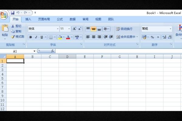Screen dimensions: 182x121
Task: Toggle bold formatting
Action: coord(31,37)
